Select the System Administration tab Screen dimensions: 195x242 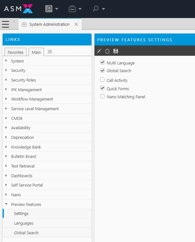[49, 24]
